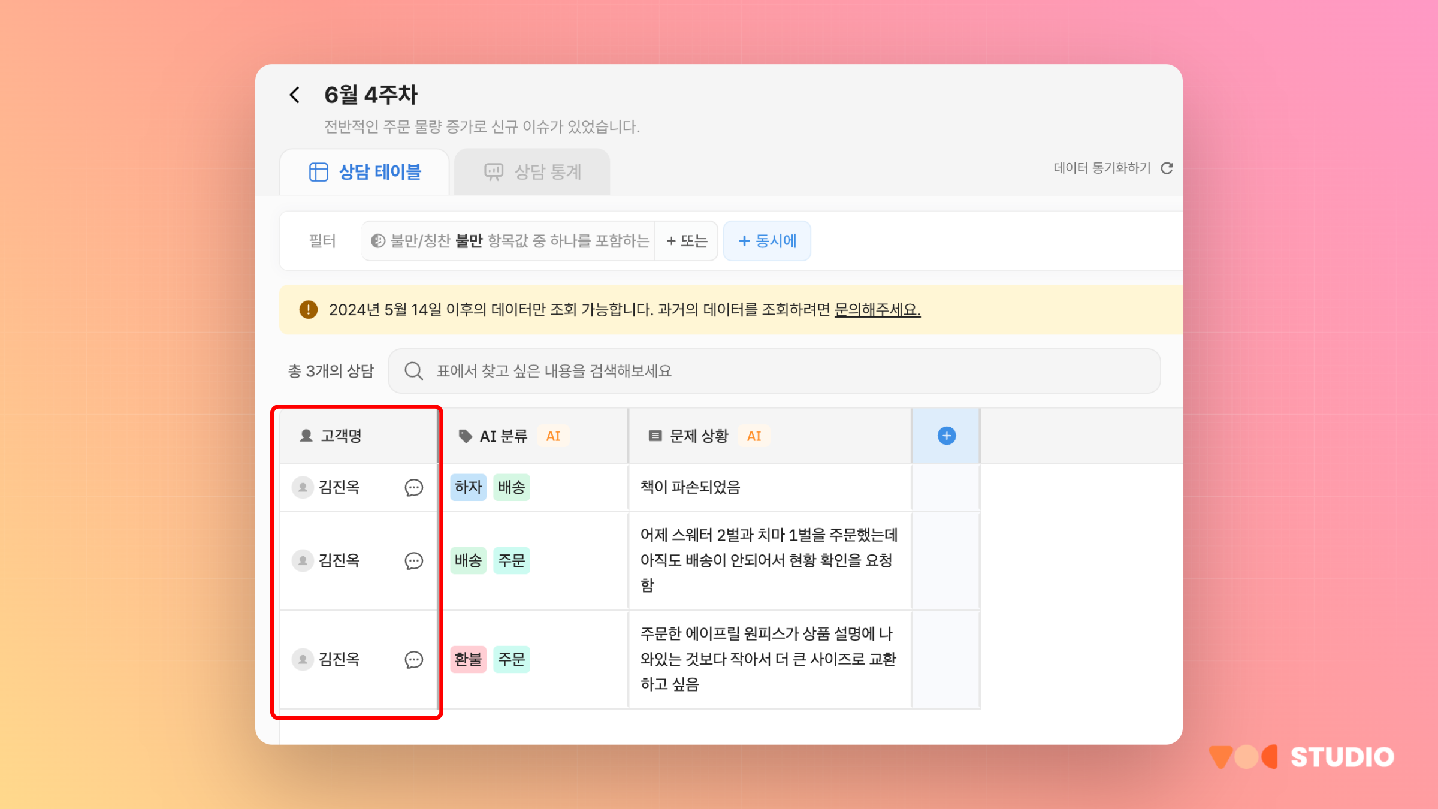Follow the 문의해주세요 link
Viewport: 1438px width, 809px height.
coord(877,310)
